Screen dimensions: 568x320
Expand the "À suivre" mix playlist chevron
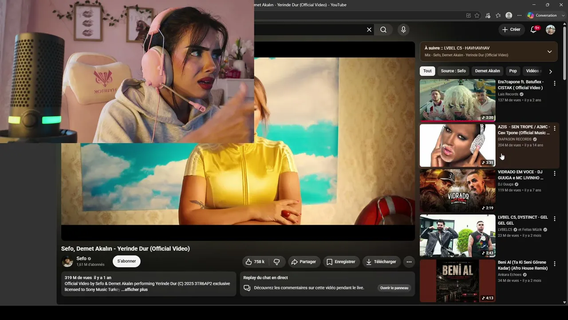click(x=549, y=52)
